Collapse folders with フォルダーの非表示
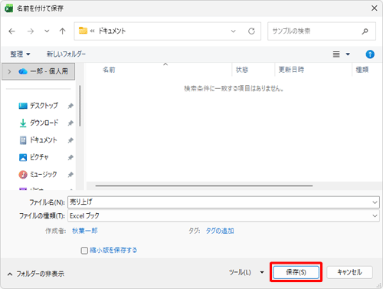This screenshot has width=383, height=289. click(x=36, y=274)
